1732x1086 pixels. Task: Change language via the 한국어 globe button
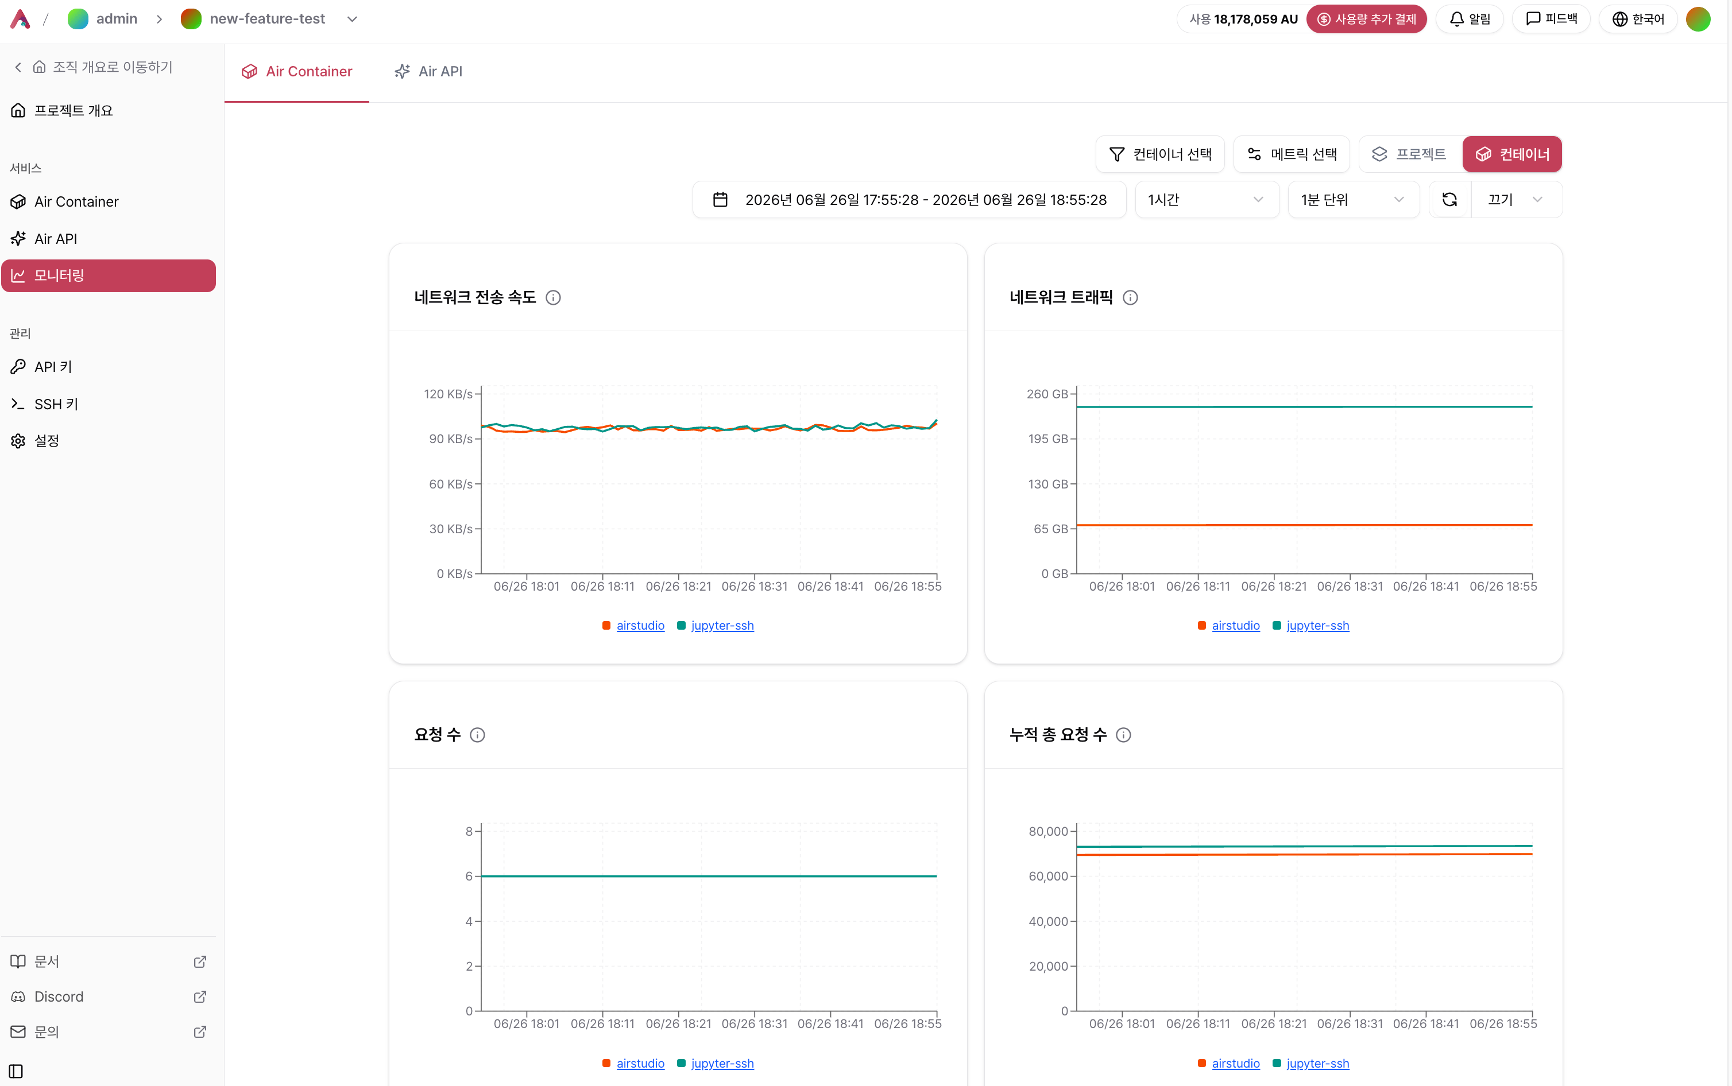[1637, 20]
